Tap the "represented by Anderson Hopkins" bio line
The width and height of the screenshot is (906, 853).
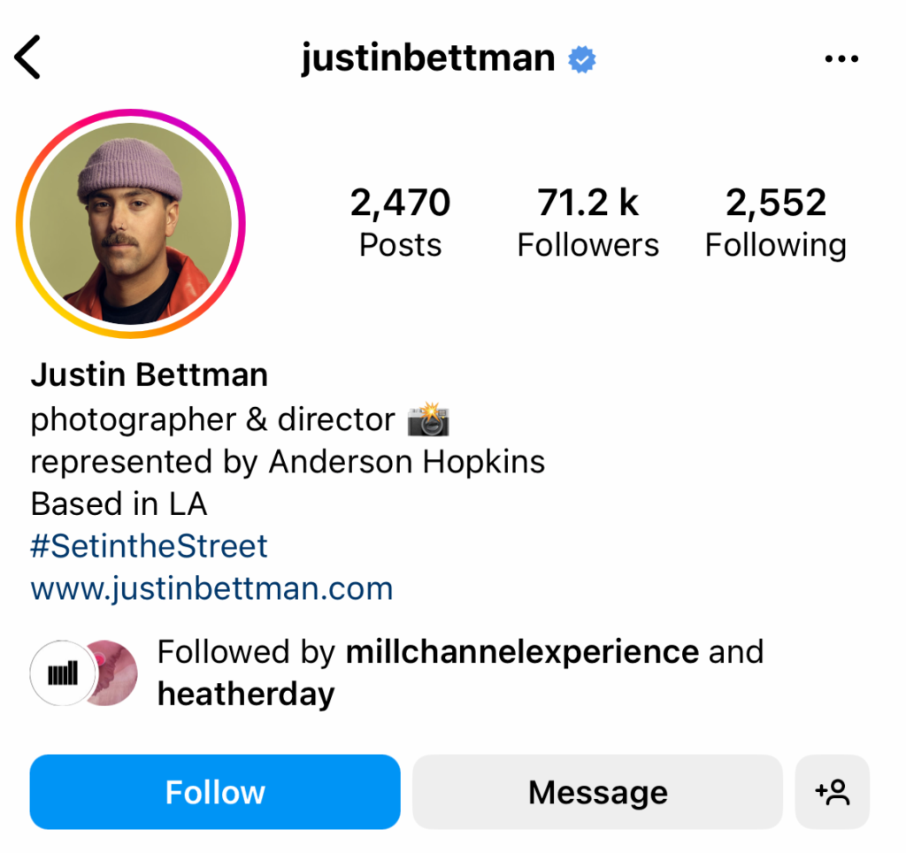(288, 462)
